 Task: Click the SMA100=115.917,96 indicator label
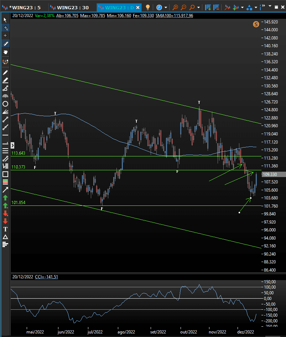click(174, 16)
